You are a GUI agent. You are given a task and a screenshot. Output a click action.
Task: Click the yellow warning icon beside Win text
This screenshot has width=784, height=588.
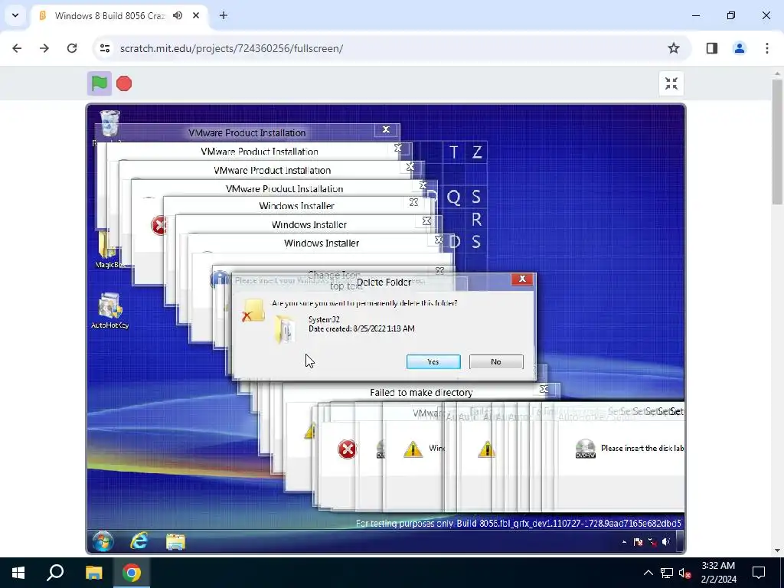[413, 449]
